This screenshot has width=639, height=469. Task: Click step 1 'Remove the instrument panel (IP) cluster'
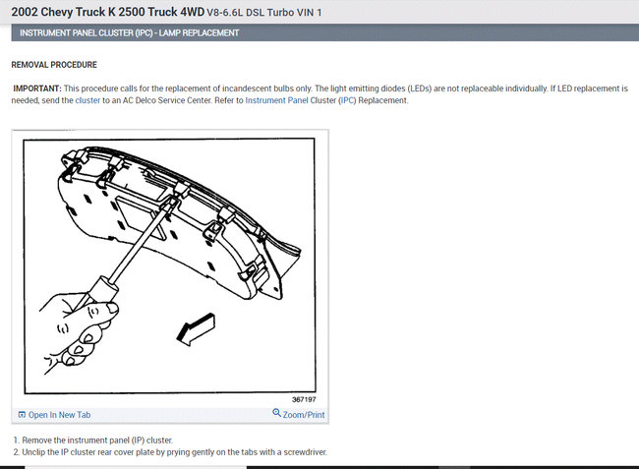pos(97,440)
